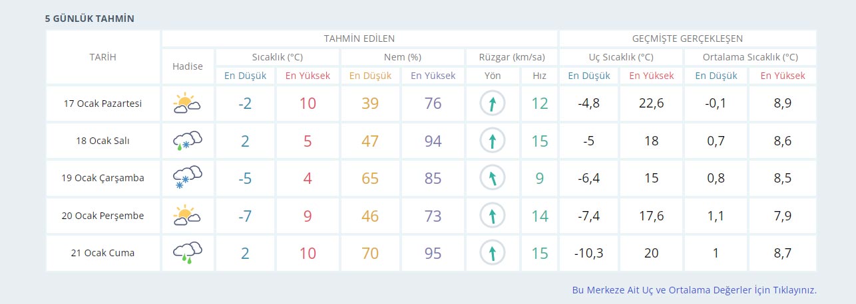This screenshot has height=304, width=856.
Task: Select the '17 Ocak Pazartesi' date cell
Action: tap(103, 104)
